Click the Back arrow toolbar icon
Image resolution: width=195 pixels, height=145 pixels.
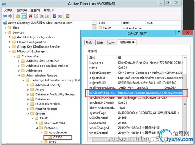5,16
